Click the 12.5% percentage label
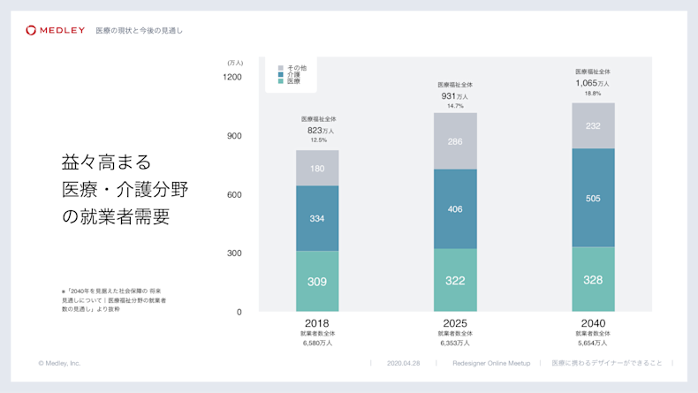Image resolution: width=698 pixels, height=393 pixels. pos(319,140)
